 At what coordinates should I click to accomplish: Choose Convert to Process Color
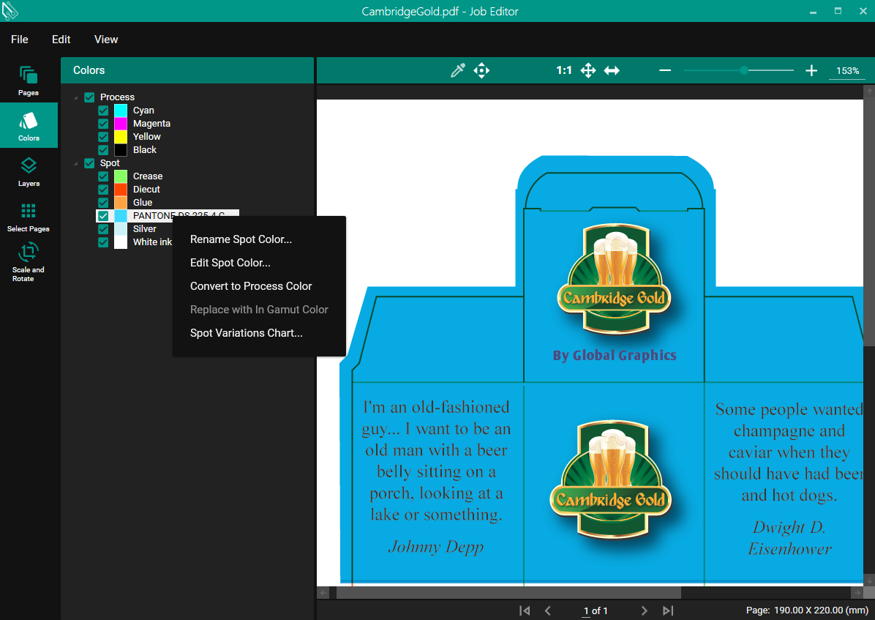coord(251,286)
